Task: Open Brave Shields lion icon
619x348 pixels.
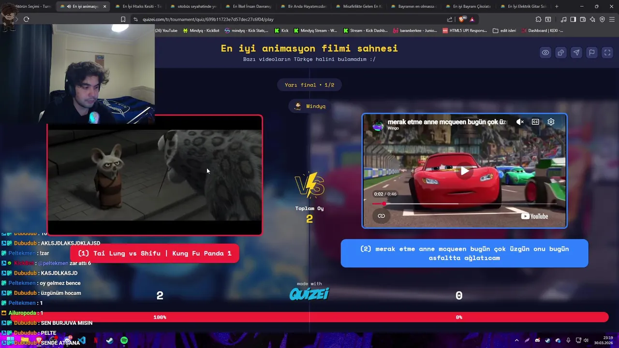Action: [463, 19]
